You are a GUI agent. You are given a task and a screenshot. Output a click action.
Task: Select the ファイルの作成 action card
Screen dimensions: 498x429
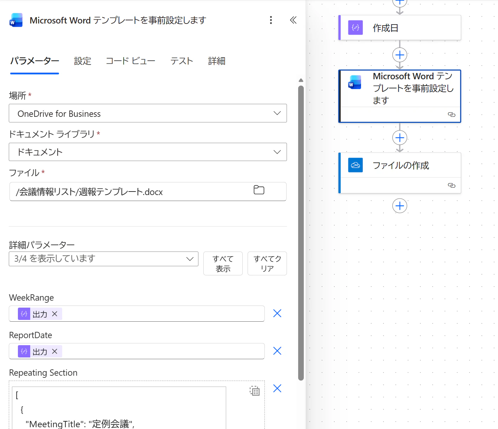coord(400,173)
